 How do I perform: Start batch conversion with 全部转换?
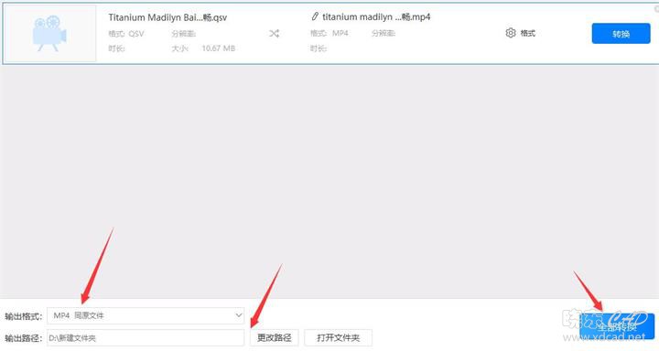coord(617,326)
